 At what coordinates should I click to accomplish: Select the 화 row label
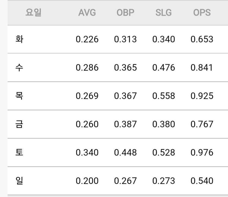coord(19,39)
